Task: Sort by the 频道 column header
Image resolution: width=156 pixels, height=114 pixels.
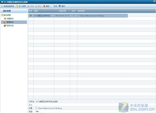Action: tap(44, 11)
